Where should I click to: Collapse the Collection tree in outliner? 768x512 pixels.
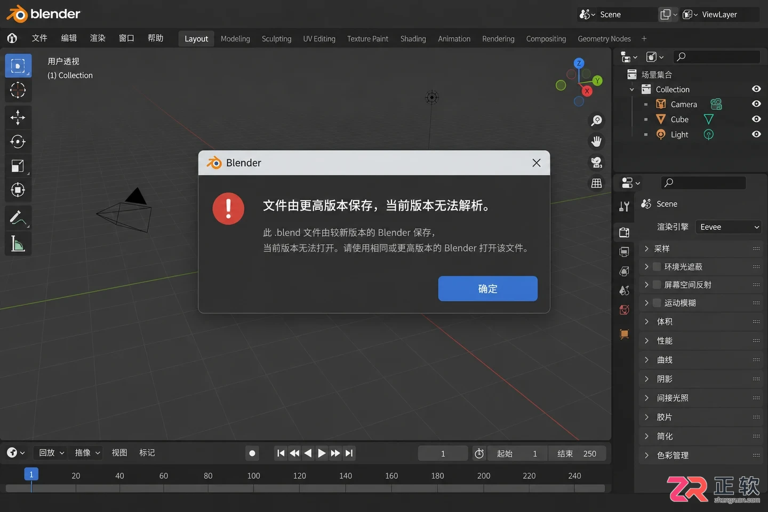[x=632, y=90]
